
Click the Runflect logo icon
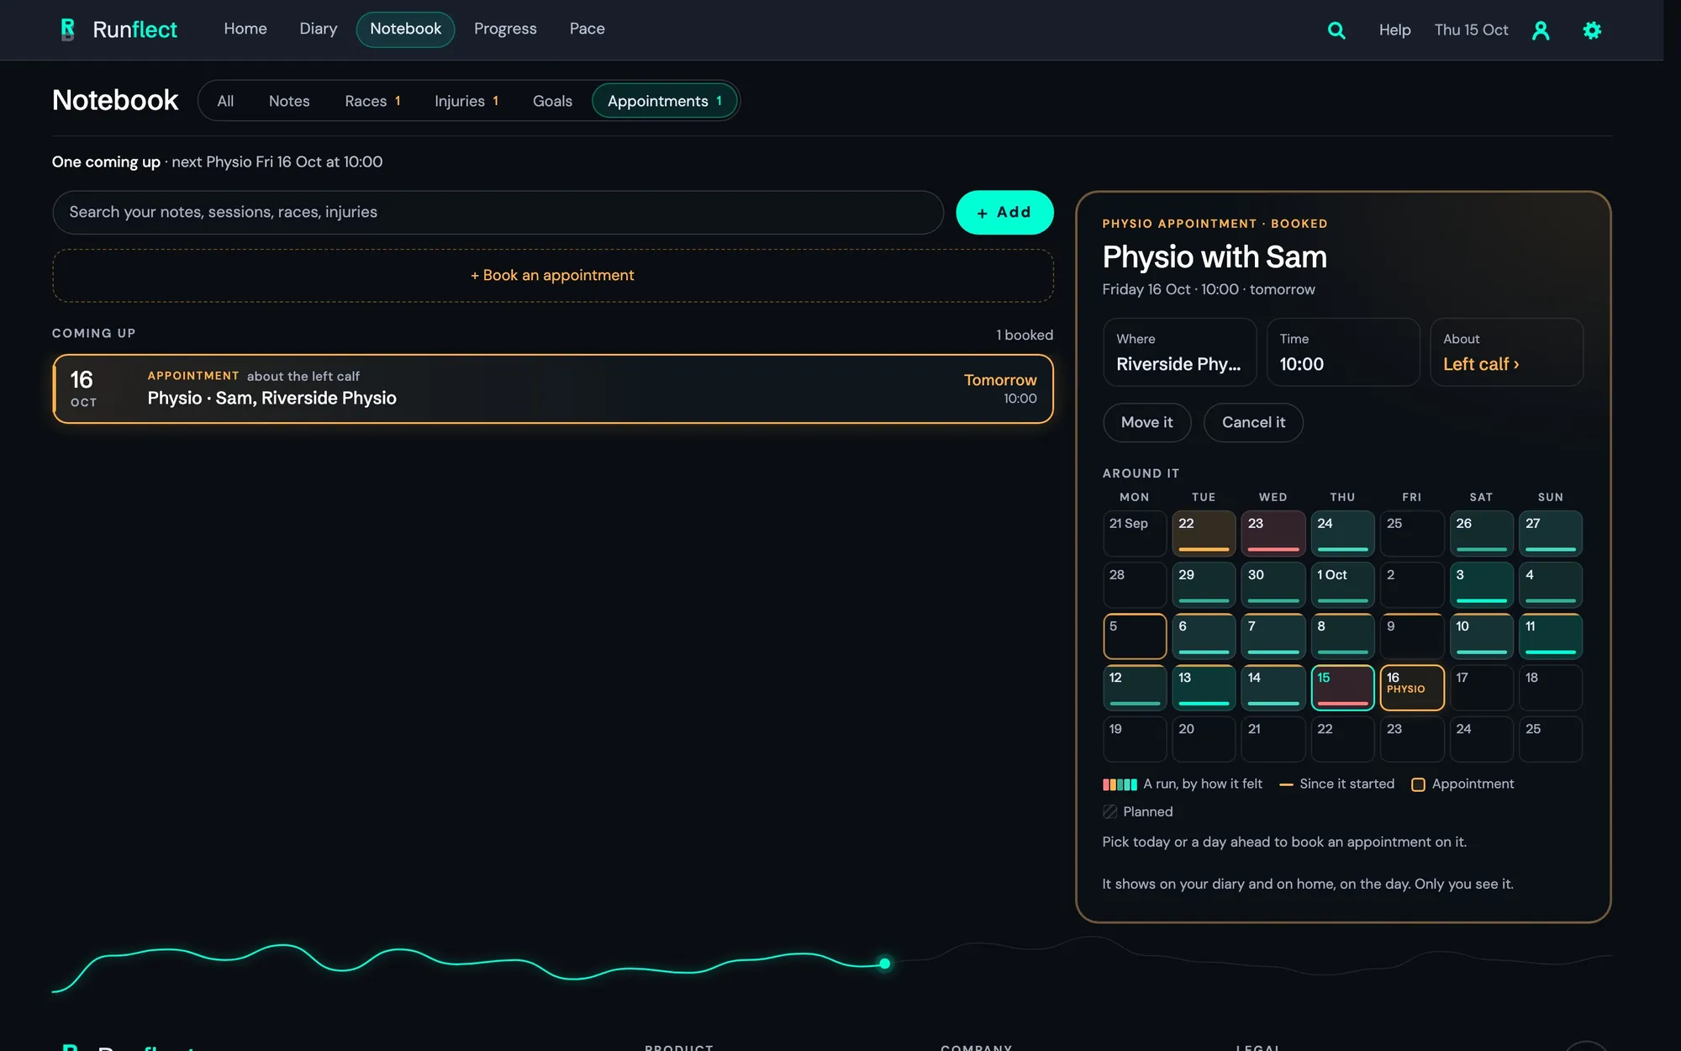tap(68, 29)
